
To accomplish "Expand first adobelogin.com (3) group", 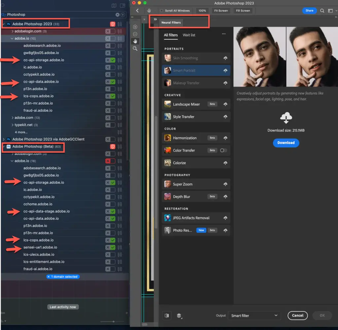I will tap(12, 31).
